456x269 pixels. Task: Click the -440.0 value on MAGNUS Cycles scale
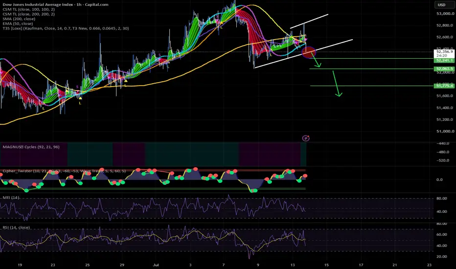tap(443, 143)
